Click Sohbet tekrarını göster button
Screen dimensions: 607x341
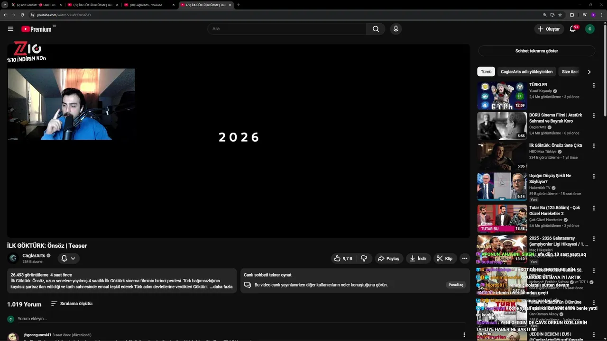536,51
